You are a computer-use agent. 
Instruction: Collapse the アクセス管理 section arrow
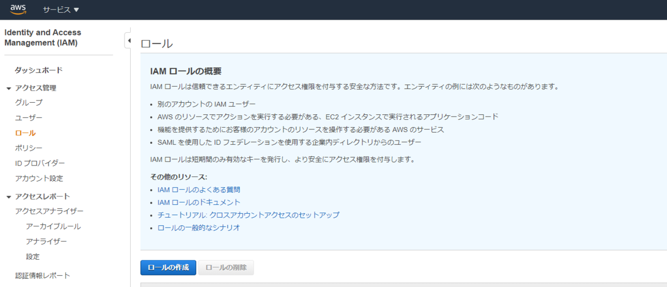(8, 88)
